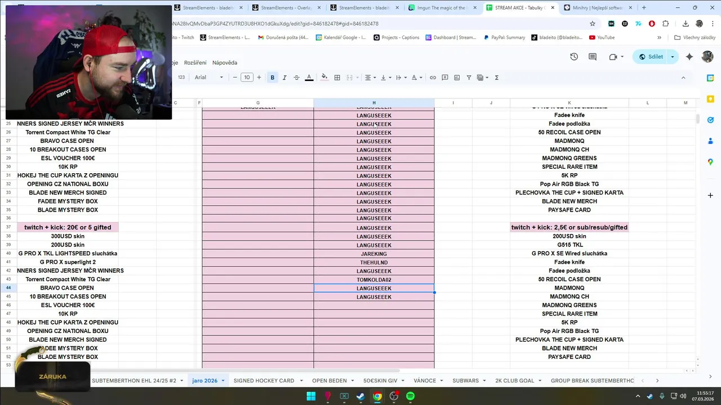Open functions sigma icon
The width and height of the screenshot is (721, 405).
click(x=496, y=78)
